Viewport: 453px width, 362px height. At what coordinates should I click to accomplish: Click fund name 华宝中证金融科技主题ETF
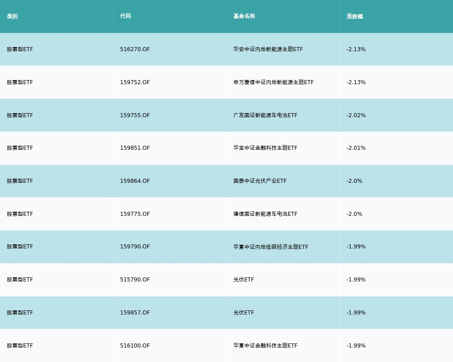click(x=265, y=148)
